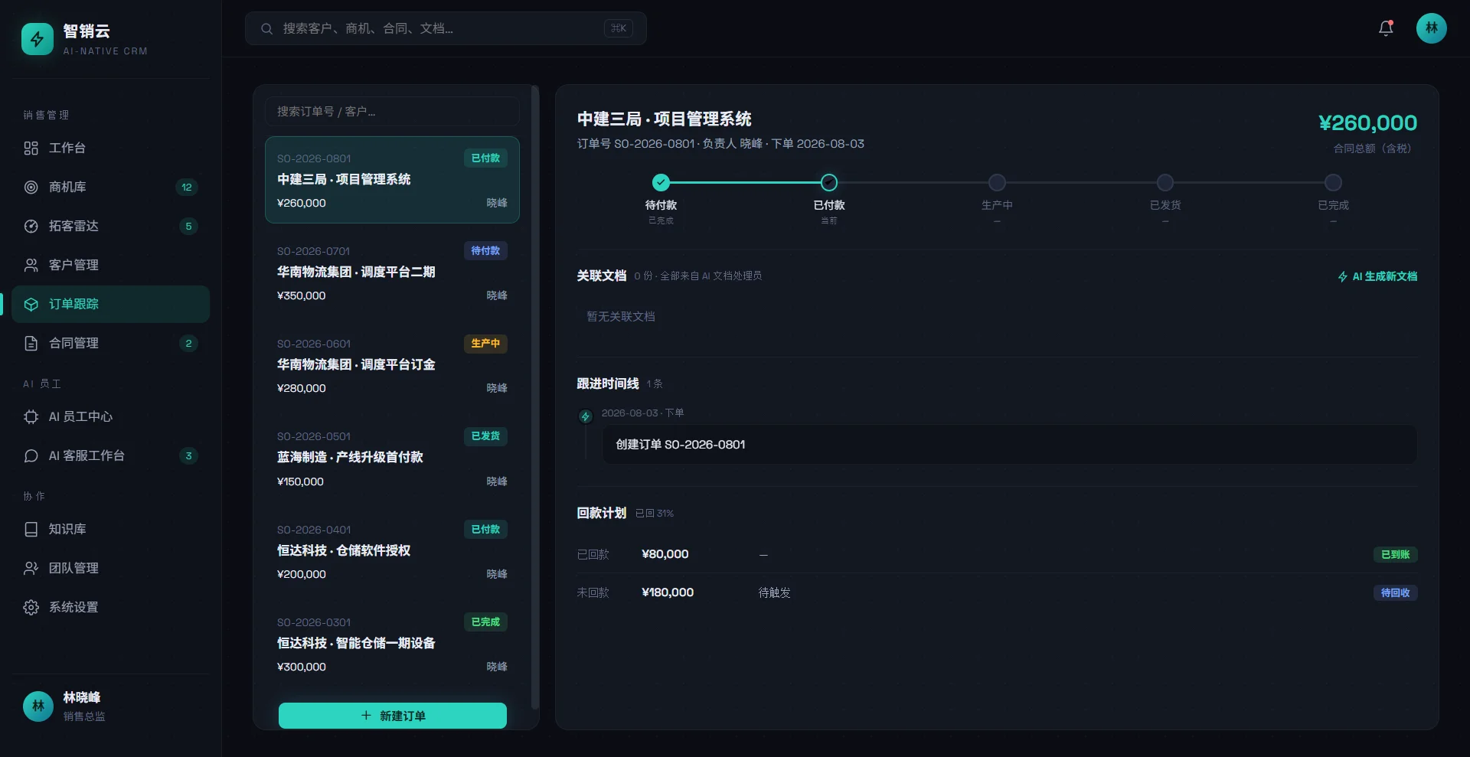
Task: Click the search magnifier icon in top bar
Action: click(x=266, y=28)
